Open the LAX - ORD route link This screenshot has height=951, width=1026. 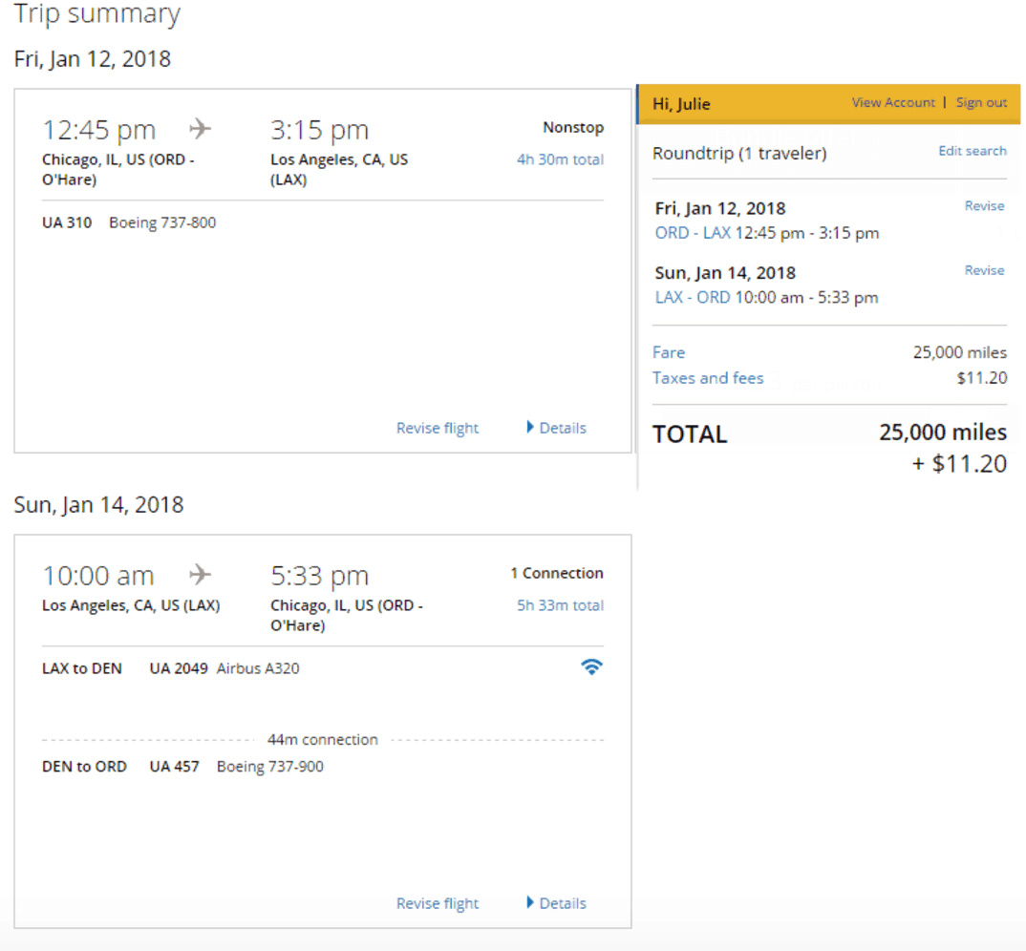coord(693,298)
